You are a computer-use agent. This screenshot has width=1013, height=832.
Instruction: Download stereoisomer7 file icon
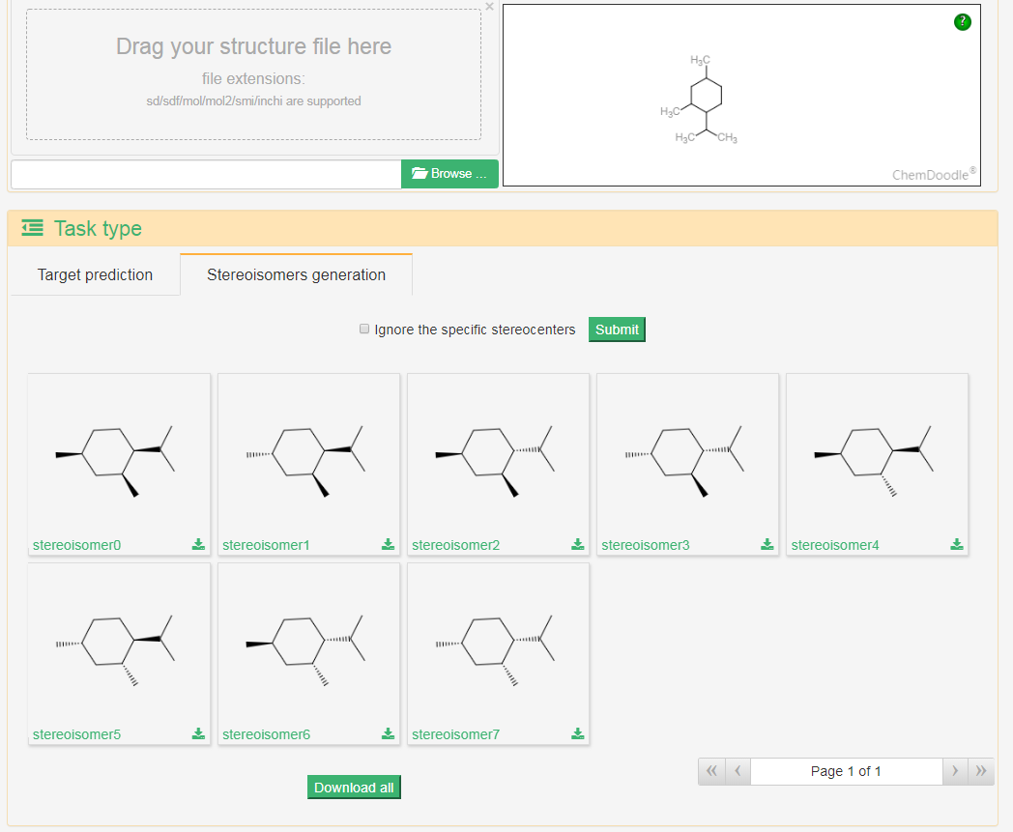pyautogui.click(x=577, y=734)
